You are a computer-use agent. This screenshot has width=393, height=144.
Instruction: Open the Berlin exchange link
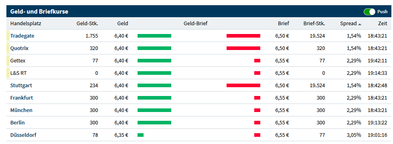point(17,123)
